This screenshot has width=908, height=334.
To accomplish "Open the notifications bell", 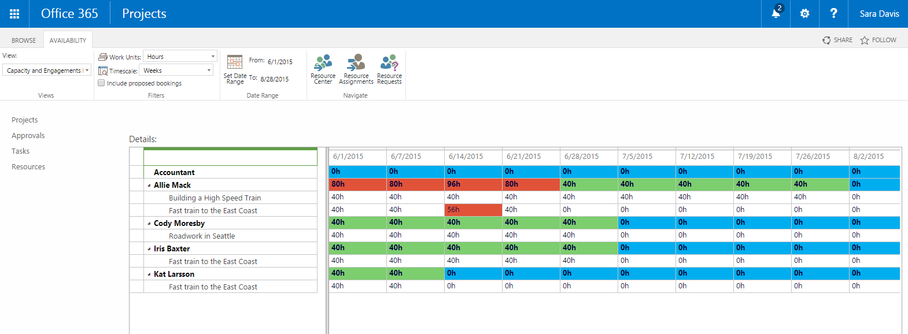I will pyautogui.click(x=776, y=13).
